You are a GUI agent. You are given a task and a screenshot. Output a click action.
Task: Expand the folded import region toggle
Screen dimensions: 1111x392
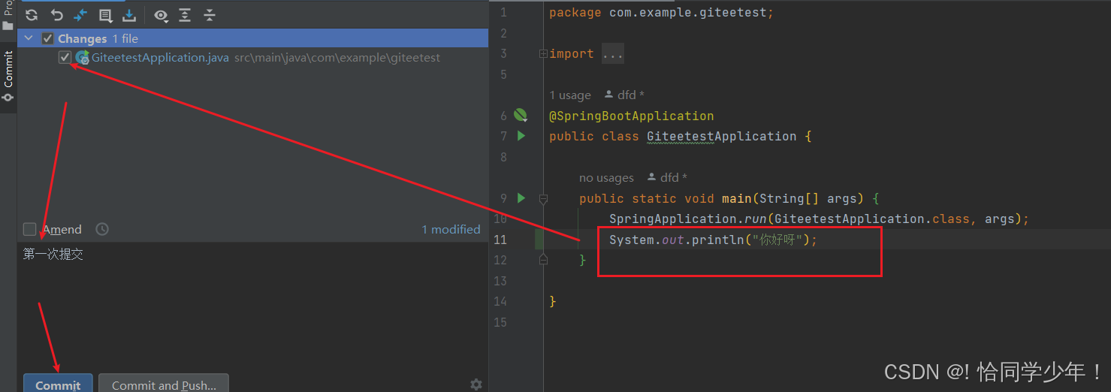[x=543, y=53]
